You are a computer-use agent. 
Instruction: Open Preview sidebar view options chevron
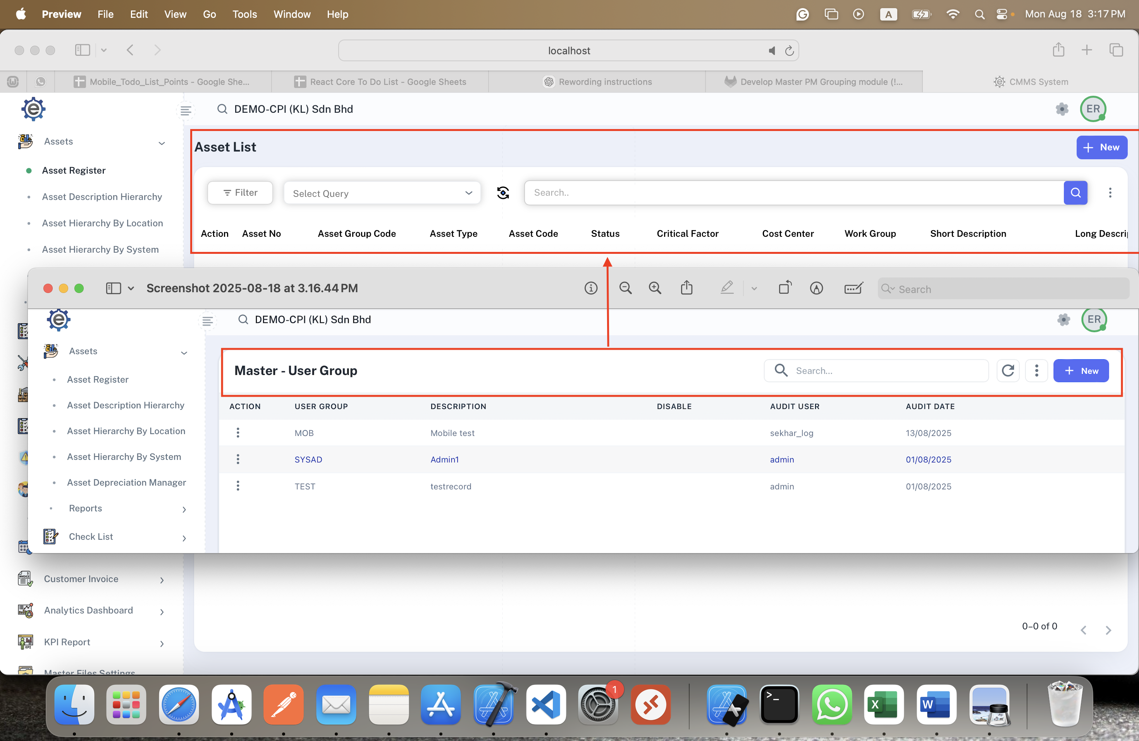[x=131, y=288]
